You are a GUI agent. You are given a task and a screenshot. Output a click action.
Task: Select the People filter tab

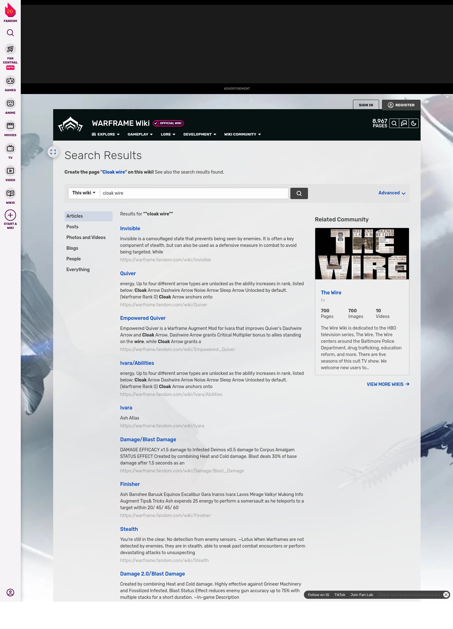[88, 259]
